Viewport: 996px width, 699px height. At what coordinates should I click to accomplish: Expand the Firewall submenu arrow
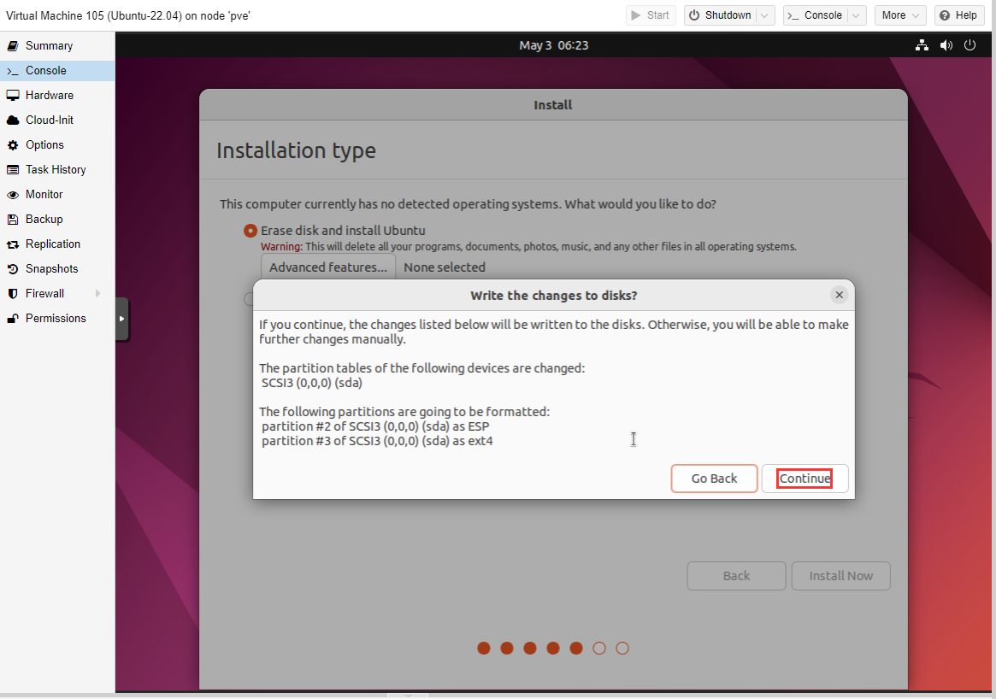click(98, 294)
